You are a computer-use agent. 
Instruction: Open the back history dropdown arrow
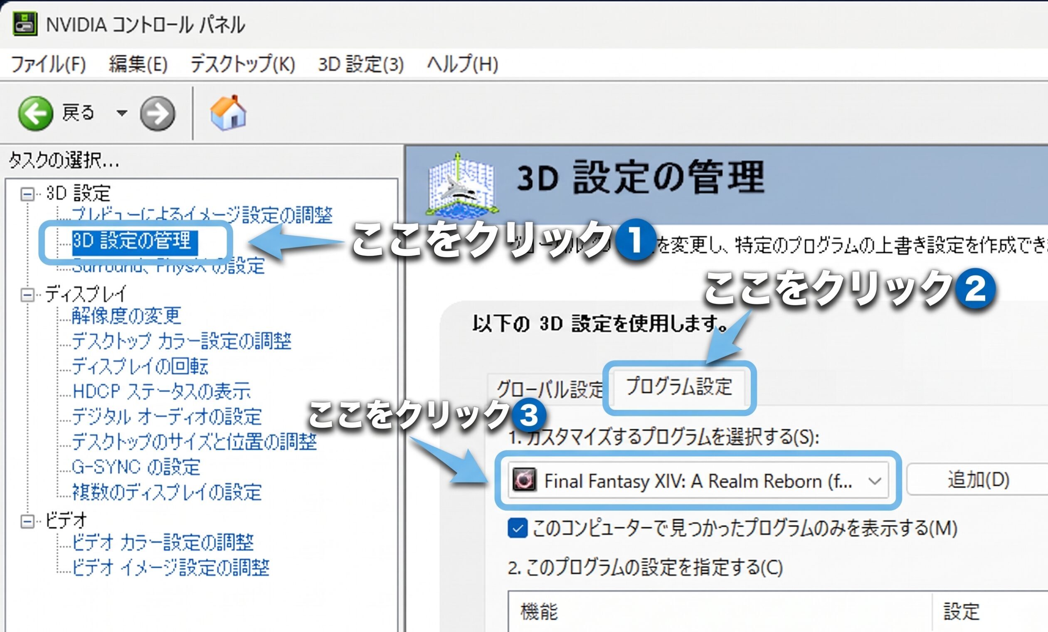point(122,113)
